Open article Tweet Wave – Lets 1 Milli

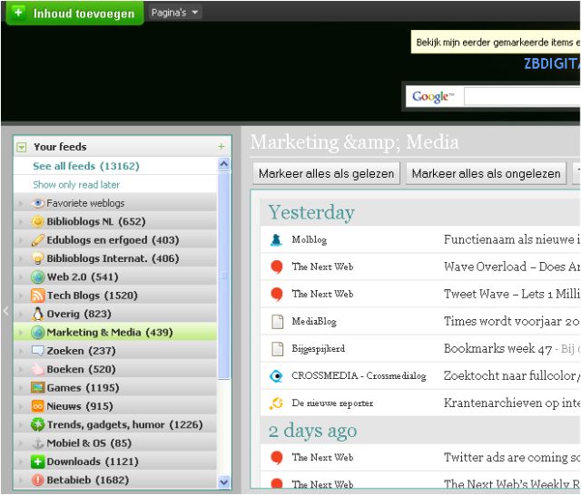[512, 294]
